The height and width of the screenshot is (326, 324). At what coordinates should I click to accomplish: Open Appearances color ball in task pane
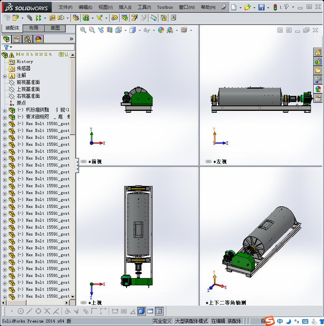click(x=318, y=89)
